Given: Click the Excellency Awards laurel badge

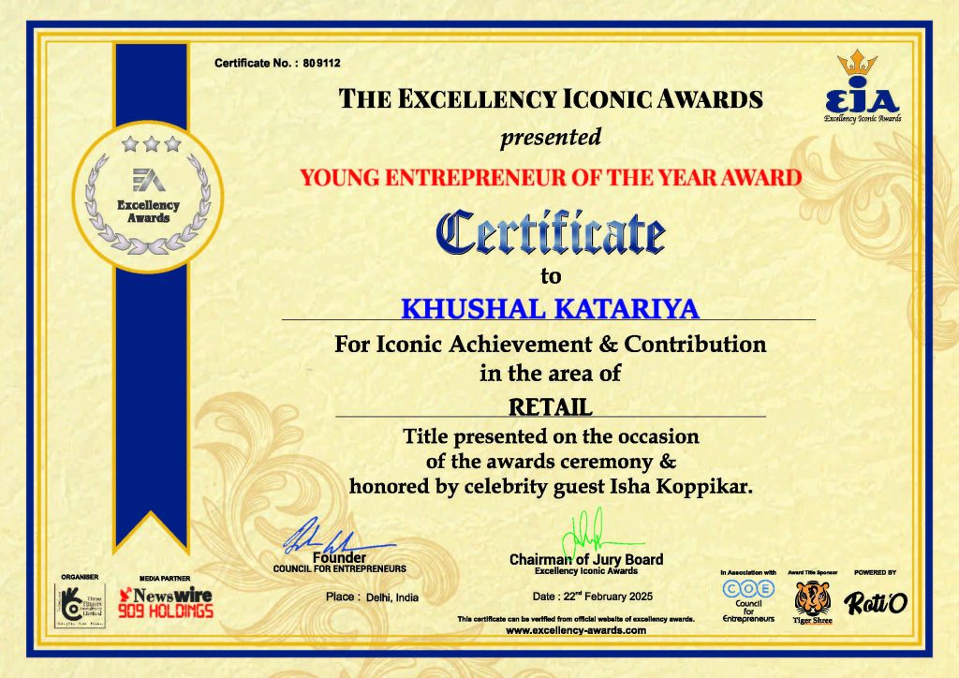Looking at the screenshot, I should (148, 197).
